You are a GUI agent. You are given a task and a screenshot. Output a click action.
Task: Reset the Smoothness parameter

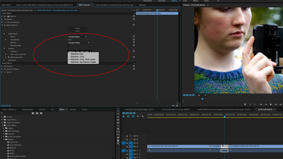(134, 39)
